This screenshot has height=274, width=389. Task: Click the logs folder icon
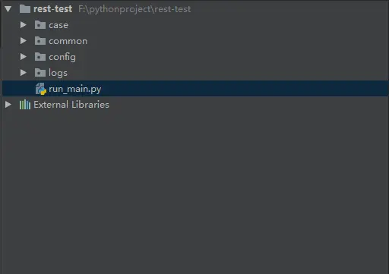(x=40, y=73)
